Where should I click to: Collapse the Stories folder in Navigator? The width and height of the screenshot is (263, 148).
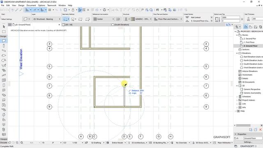tap(237, 35)
